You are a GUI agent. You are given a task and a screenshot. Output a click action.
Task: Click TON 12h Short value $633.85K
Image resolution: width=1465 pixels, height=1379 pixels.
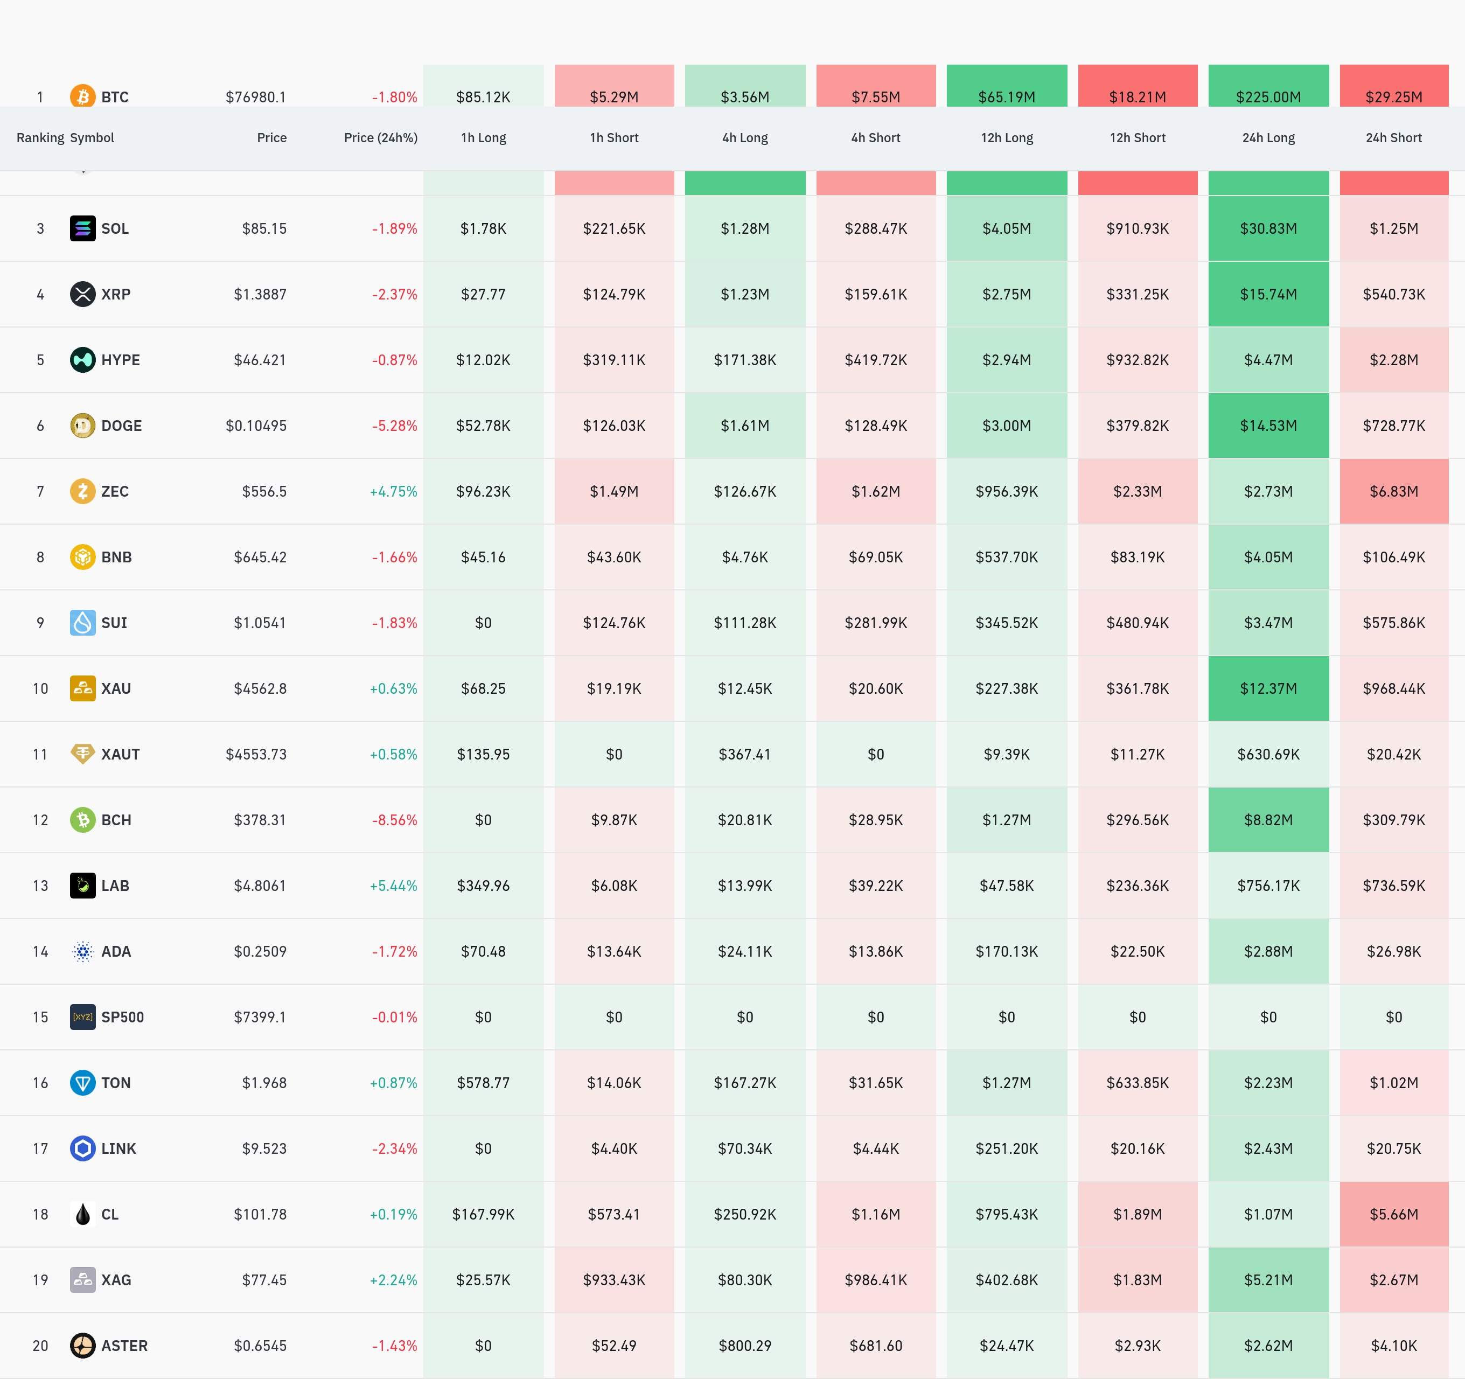pos(1138,1083)
